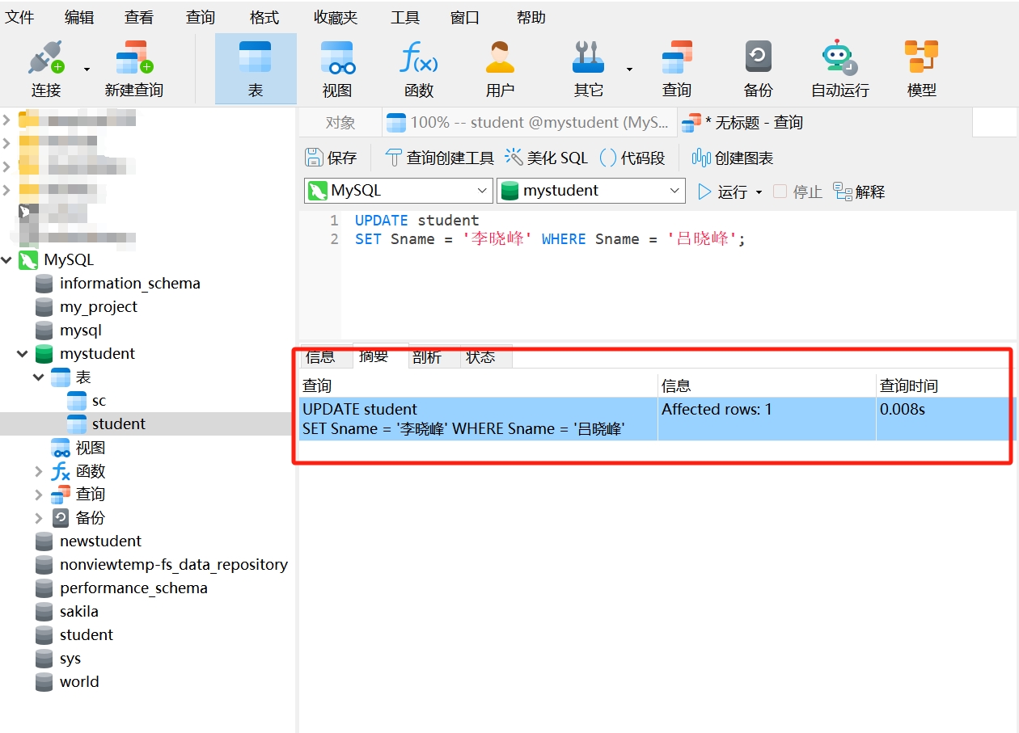
Task: Click the 自动运行 (Automation) toolbar icon
Action: (839, 67)
